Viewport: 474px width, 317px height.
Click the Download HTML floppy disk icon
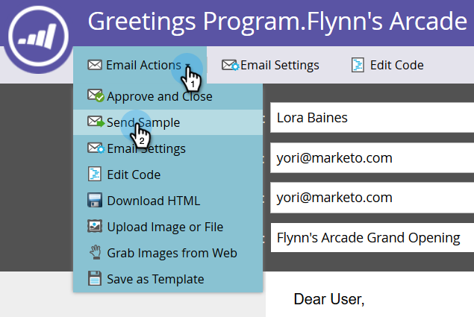click(x=95, y=200)
